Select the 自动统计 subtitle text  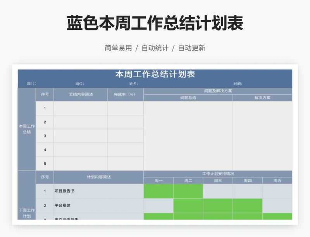click(155, 48)
